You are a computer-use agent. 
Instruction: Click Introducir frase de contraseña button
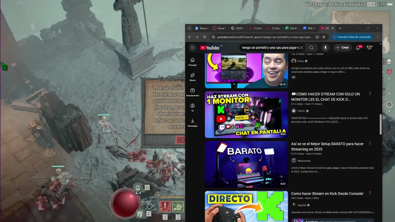352,37
